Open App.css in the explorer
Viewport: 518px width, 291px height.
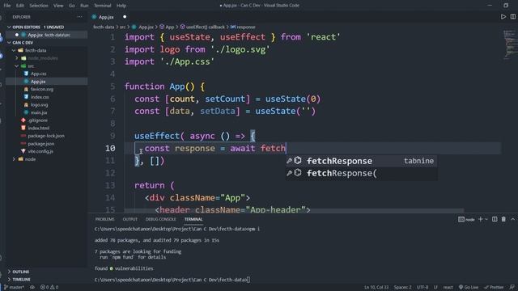(38, 74)
